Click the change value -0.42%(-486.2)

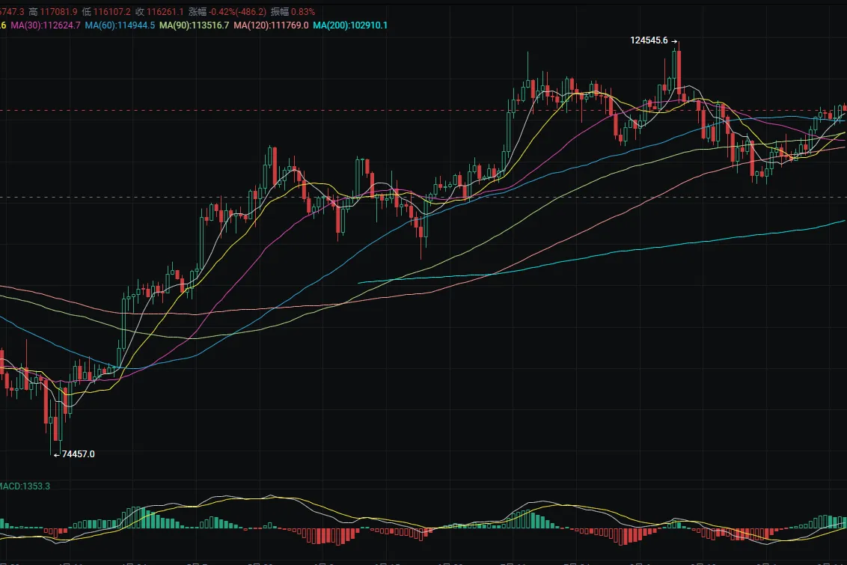pyautogui.click(x=238, y=12)
